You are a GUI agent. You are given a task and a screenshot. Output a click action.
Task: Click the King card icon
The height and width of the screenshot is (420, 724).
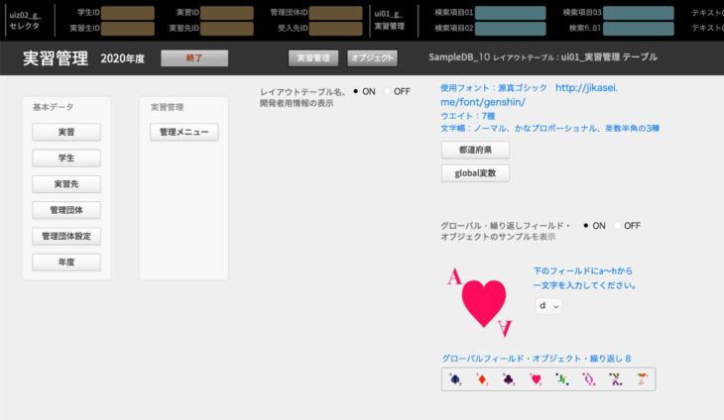(616, 378)
